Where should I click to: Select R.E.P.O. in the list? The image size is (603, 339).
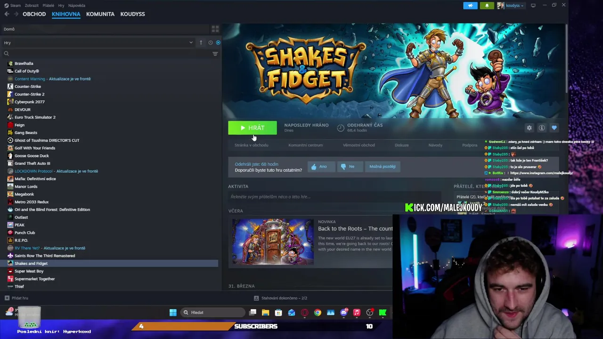point(21,240)
